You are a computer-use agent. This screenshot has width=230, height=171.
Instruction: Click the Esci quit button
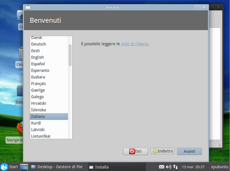tap(135, 151)
